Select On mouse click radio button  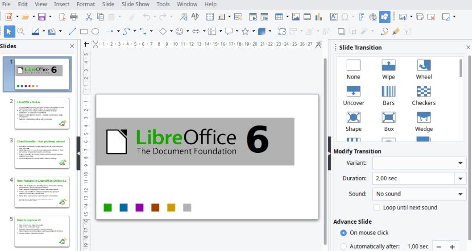click(x=343, y=233)
